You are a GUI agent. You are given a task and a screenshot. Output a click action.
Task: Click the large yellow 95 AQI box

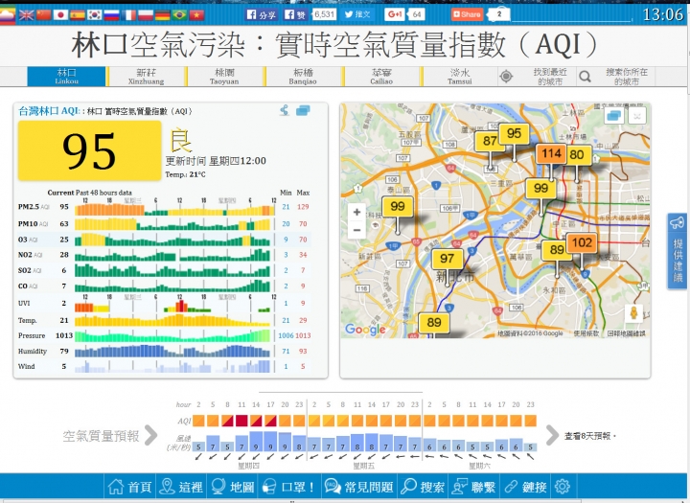[89, 151]
